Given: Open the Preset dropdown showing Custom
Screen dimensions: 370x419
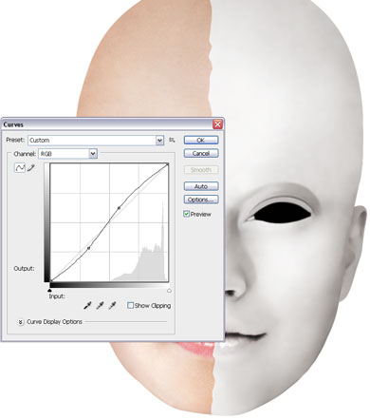Looking at the screenshot, I should [96, 140].
